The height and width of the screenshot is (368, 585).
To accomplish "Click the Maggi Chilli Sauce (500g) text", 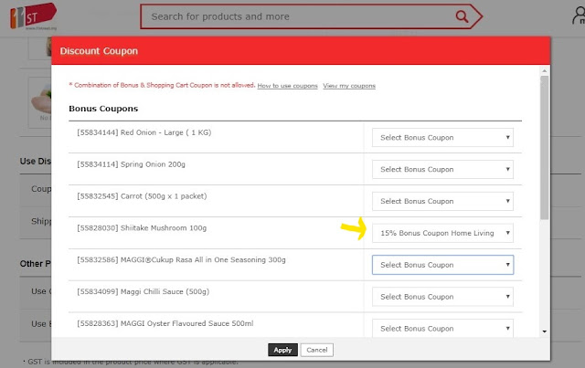I will pos(144,291).
